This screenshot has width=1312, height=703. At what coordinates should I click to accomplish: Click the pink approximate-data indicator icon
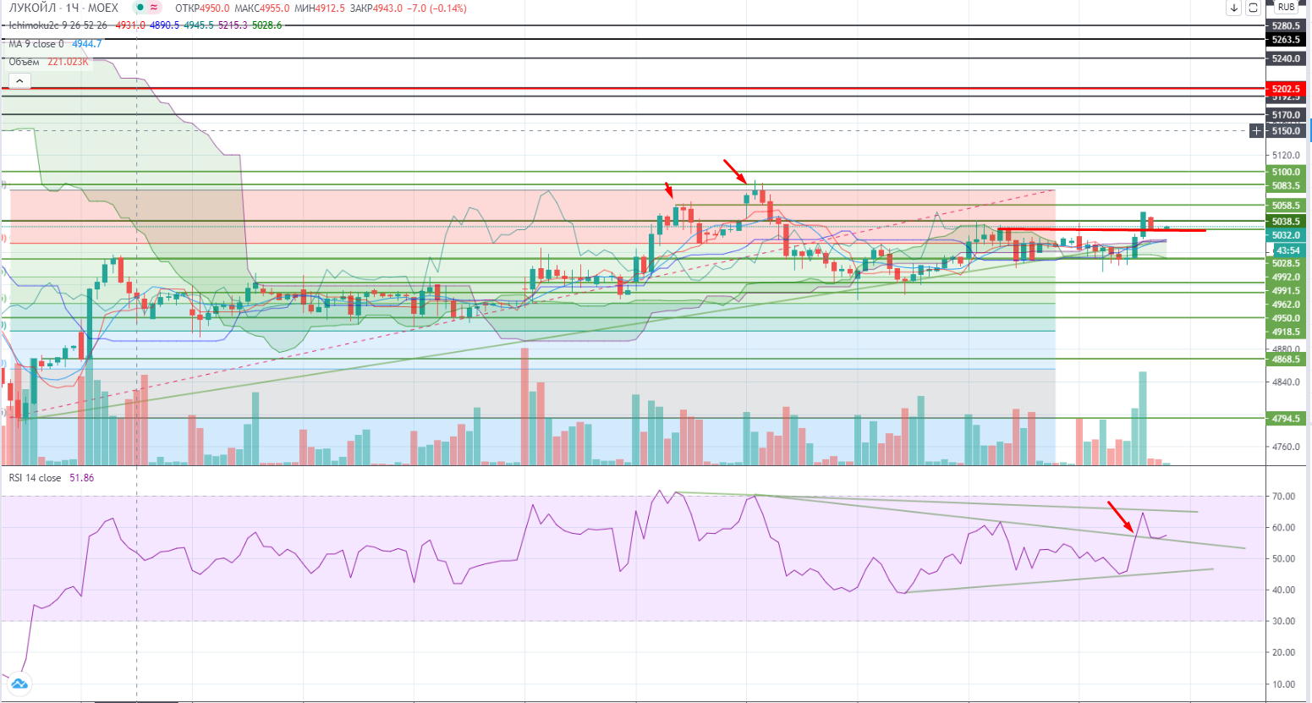154,8
